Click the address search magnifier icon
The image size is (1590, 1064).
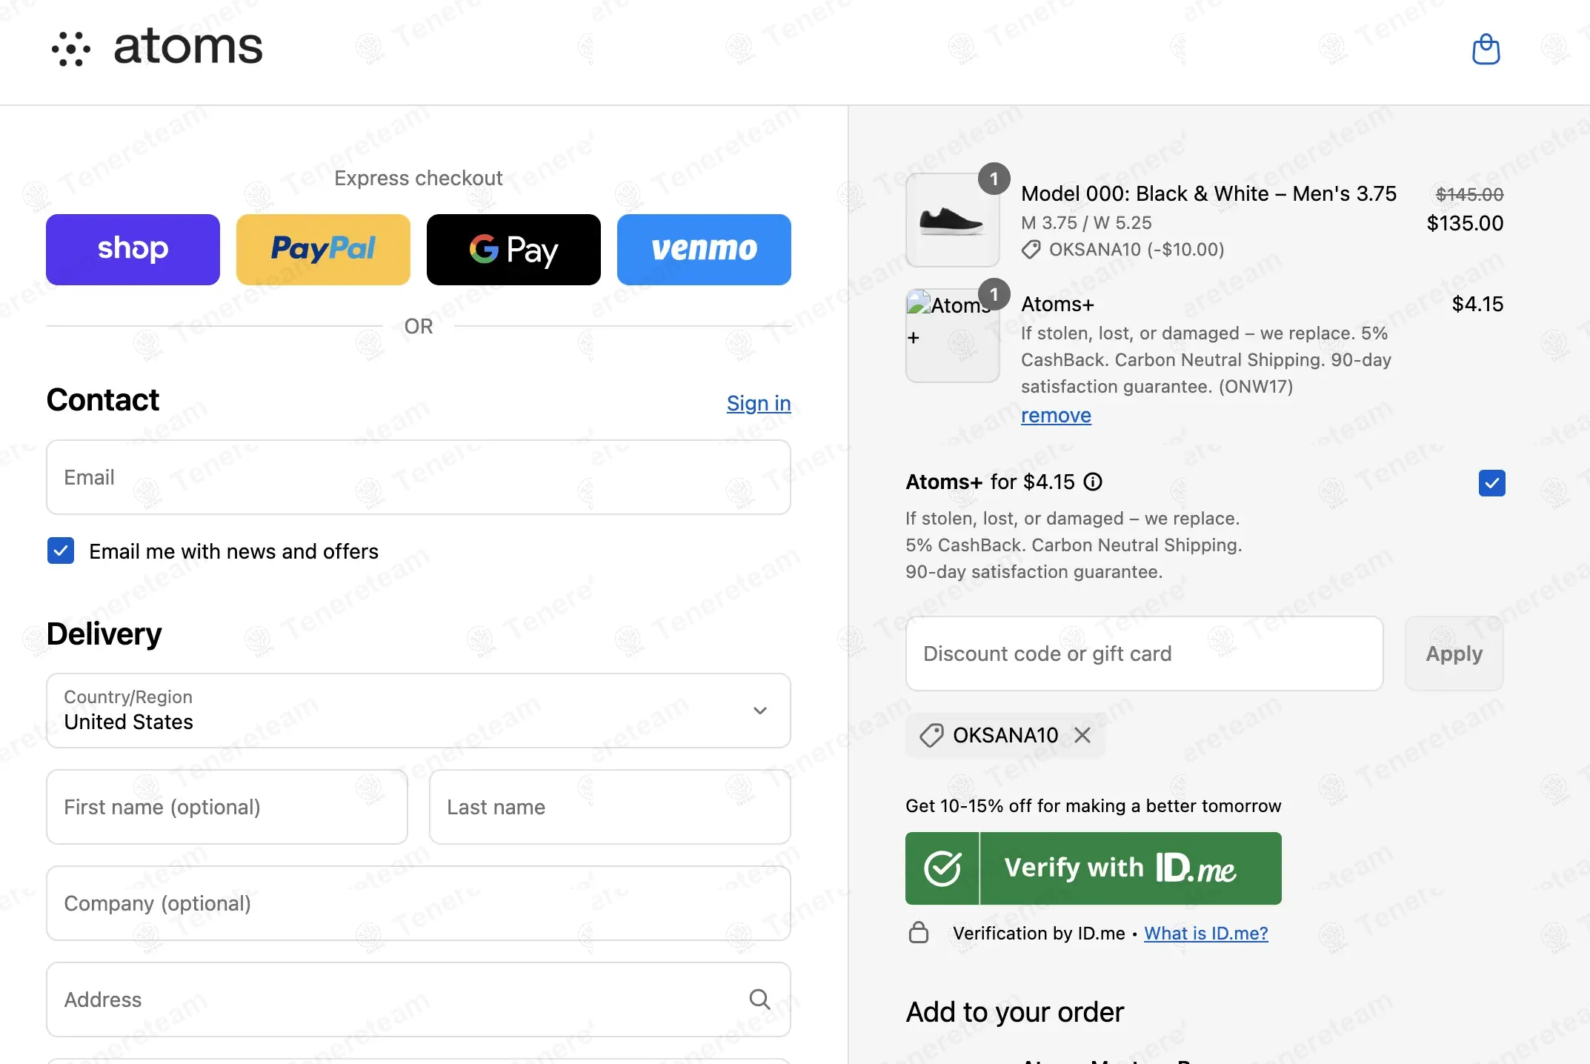coord(759,999)
